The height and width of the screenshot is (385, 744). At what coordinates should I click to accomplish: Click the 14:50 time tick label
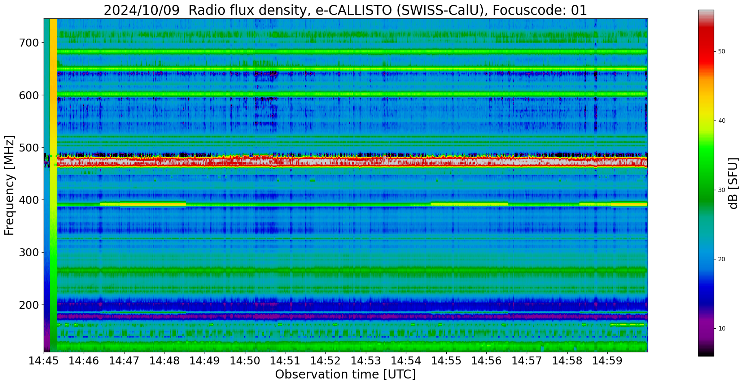coord(245,360)
